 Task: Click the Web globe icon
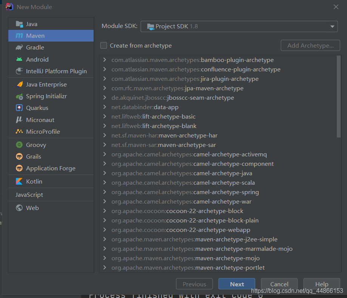tap(19, 208)
